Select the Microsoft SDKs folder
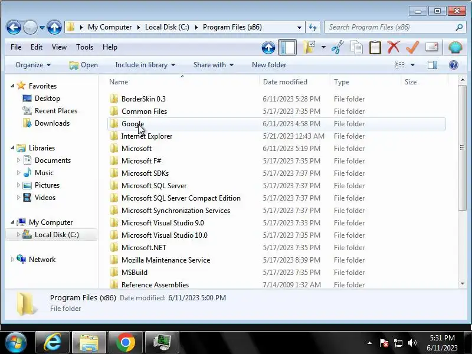The image size is (472, 354). (x=276, y=173)
